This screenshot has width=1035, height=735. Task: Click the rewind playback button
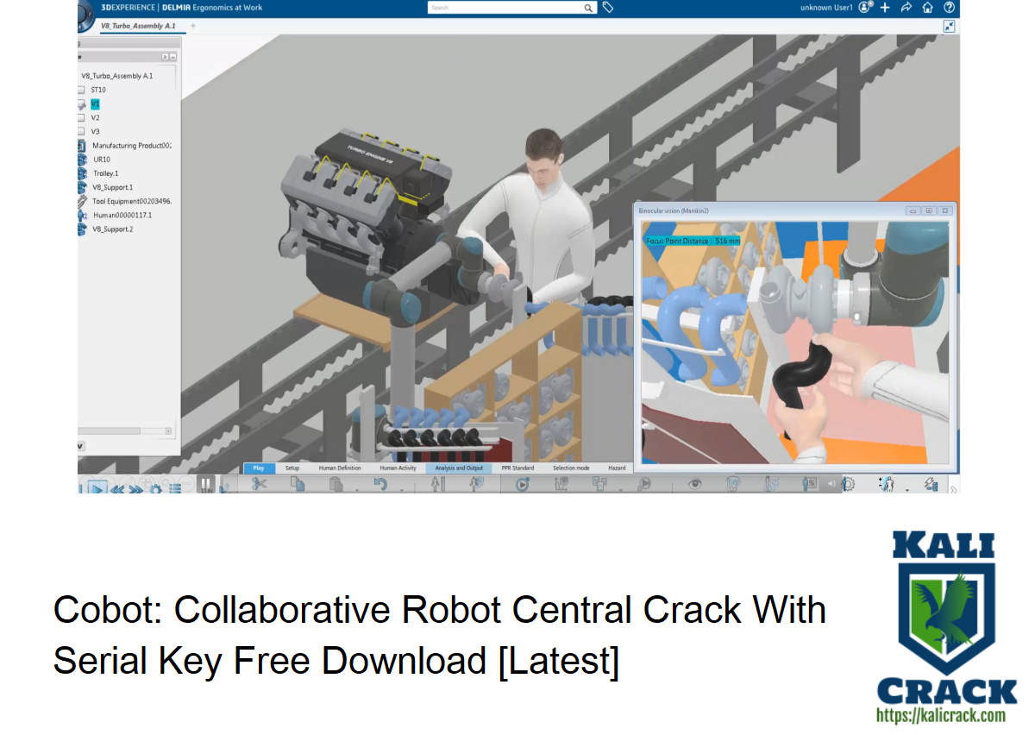(117, 489)
